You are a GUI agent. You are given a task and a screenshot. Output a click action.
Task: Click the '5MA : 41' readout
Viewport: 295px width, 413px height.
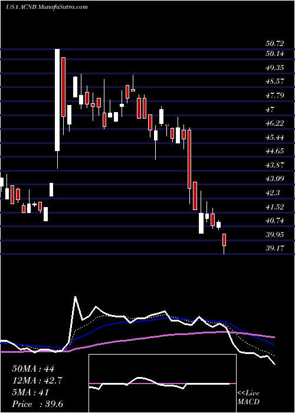(30, 392)
